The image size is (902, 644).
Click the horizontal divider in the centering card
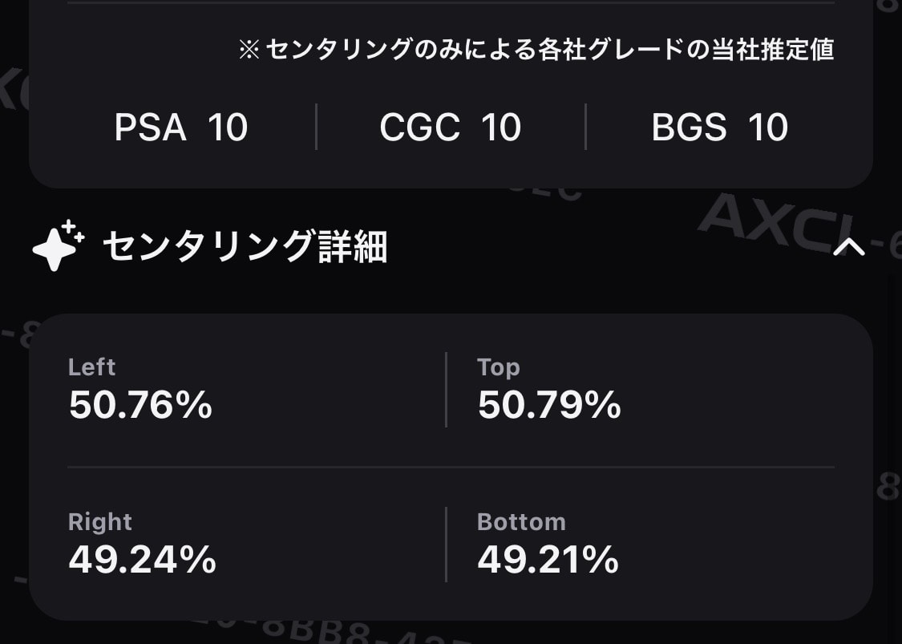pos(451,468)
